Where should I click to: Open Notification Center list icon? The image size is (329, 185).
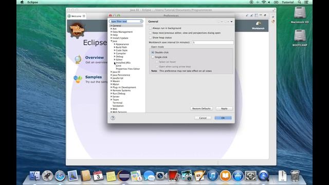coord(306,2)
